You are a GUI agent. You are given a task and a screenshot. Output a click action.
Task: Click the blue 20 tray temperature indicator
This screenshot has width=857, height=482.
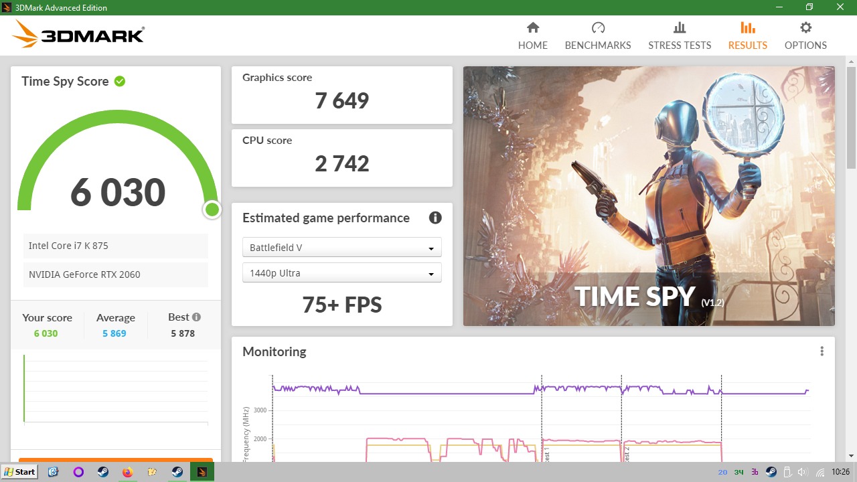tap(723, 472)
